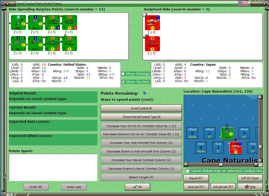Click map vertical scrollbar down arrow
The width and height of the screenshot is (269, 196).
(x=260, y=161)
